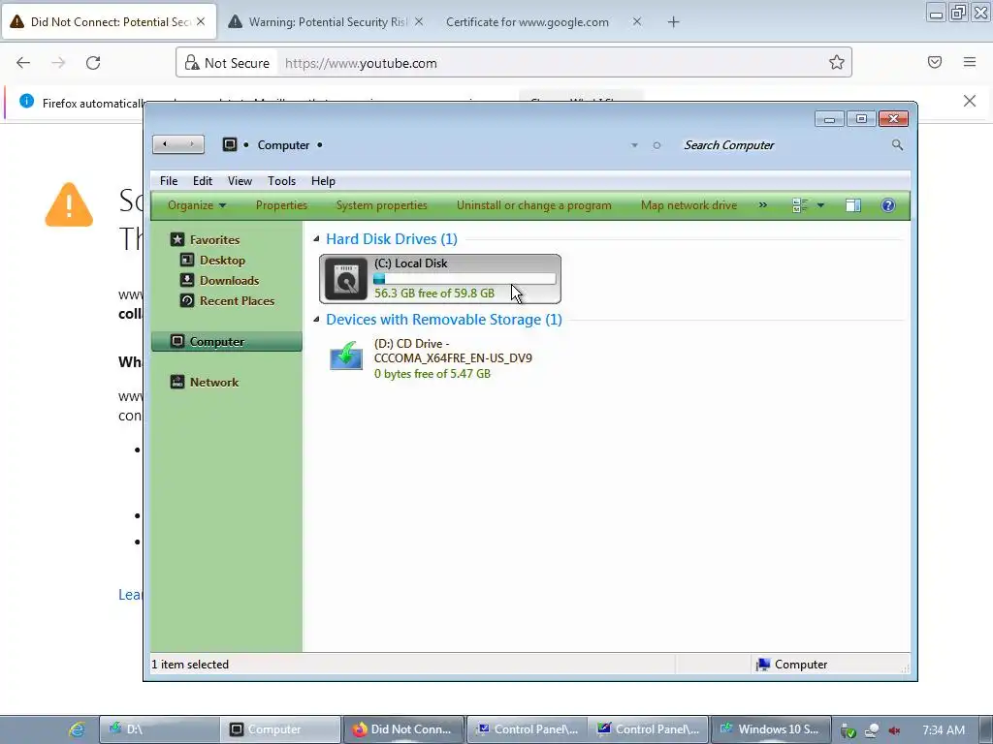Switch to Windows 10 S... taskbar window
The image size is (993, 744).
[771, 729]
